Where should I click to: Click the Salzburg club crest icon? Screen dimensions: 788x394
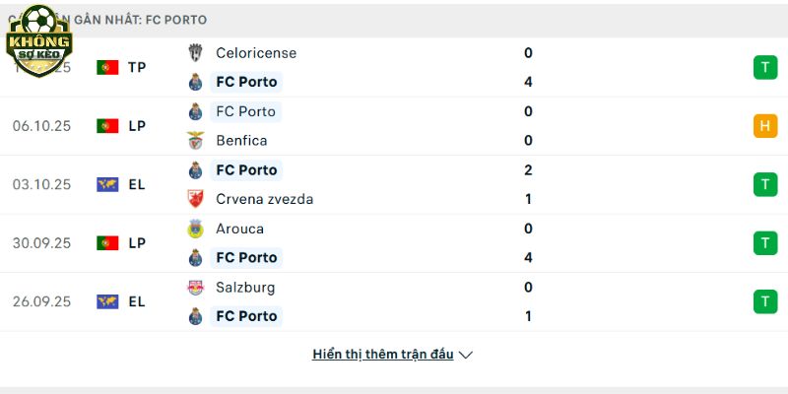[195, 288]
